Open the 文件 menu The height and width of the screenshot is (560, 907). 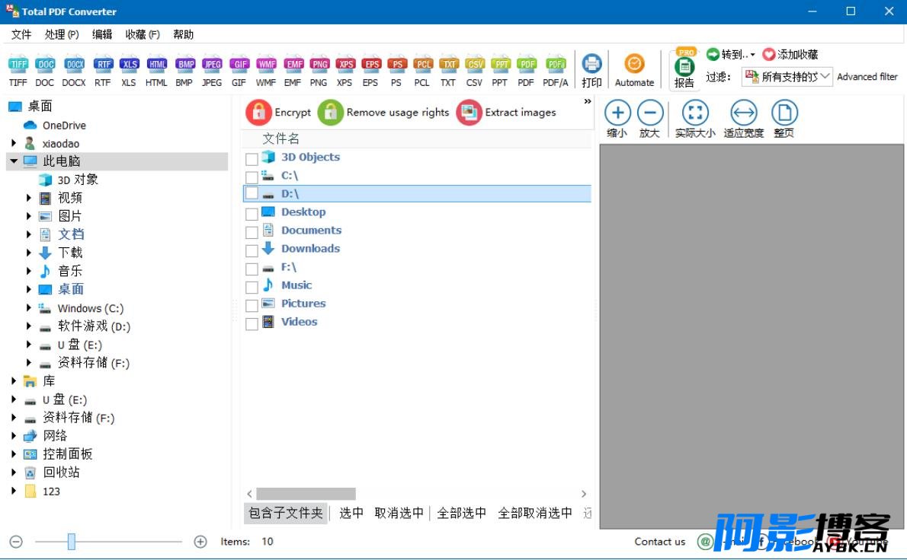tap(21, 35)
